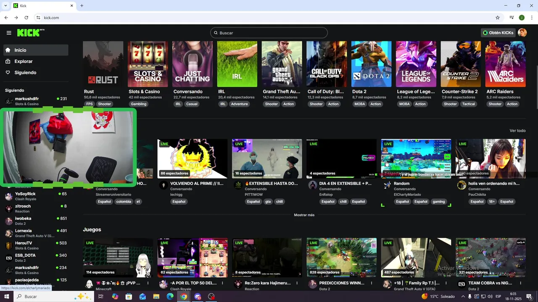The image size is (538, 302).
Task: Open iwobeka channel in following list
Action: tap(36, 221)
